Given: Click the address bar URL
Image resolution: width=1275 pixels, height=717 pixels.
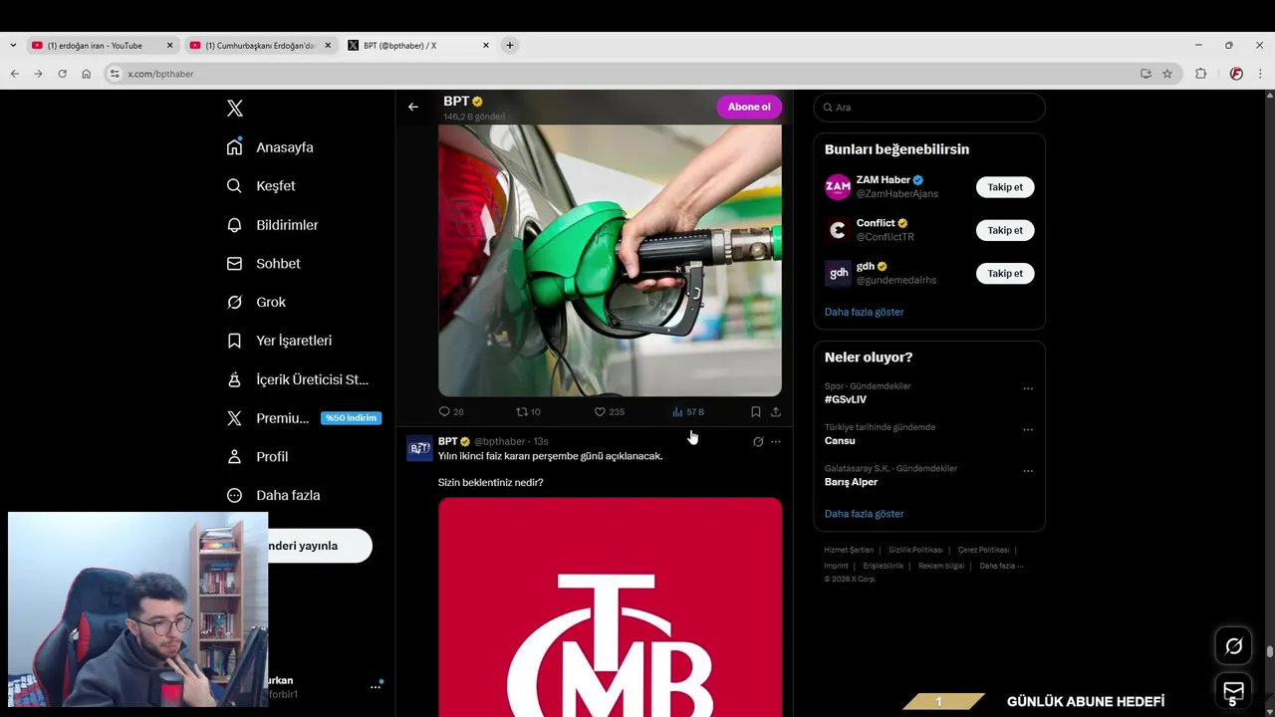Looking at the screenshot, I should click(x=160, y=74).
